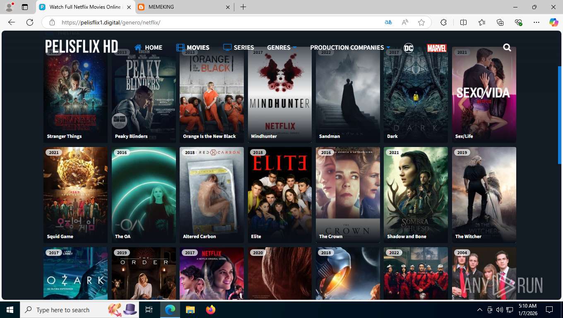Go to Home in site navigation
The height and width of the screenshot is (318, 563).
[x=148, y=48]
